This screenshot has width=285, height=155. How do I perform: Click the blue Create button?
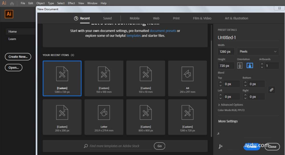point(252,147)
